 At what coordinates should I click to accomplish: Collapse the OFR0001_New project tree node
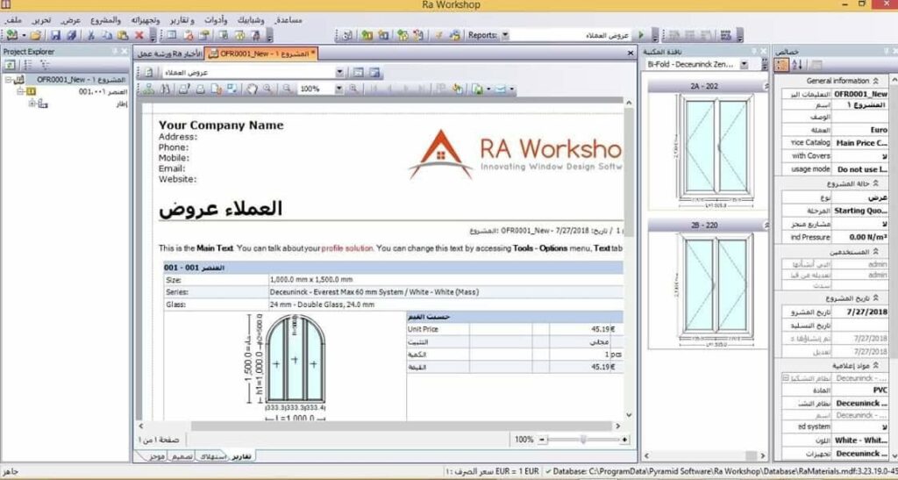pos(8,80)
